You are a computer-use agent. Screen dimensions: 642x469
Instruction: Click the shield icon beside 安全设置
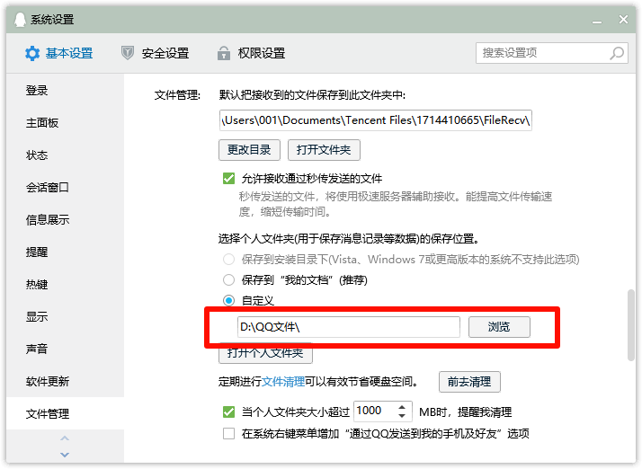tap(128, 53)
